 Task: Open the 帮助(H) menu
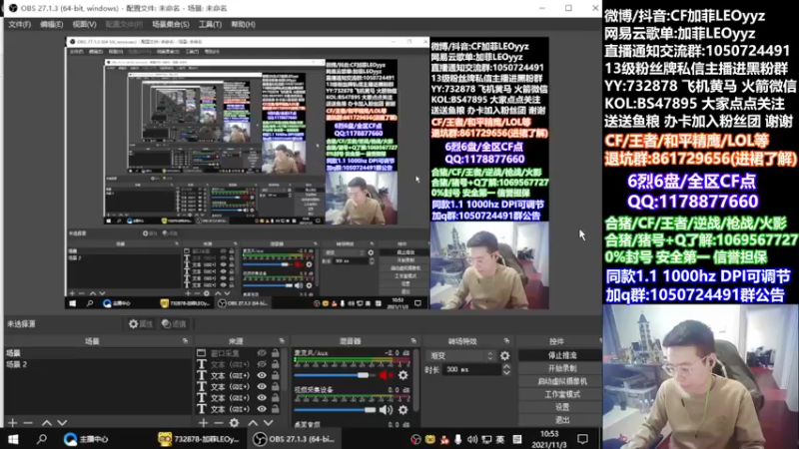point(243,24)
